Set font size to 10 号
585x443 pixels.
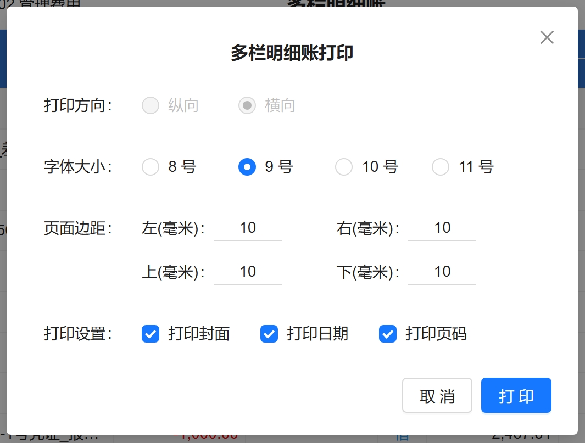coord(344,167)
